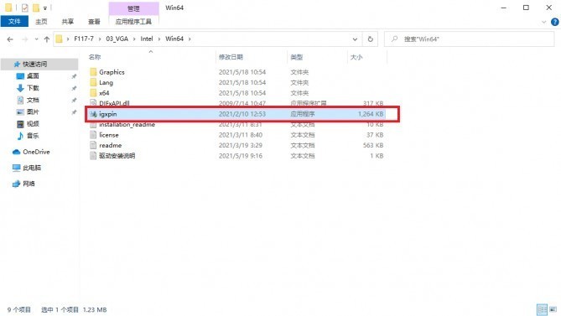The height and width of the screenshot is (316, 561).
Task: Sort by the 大小 column header
Action: [356, 57]
